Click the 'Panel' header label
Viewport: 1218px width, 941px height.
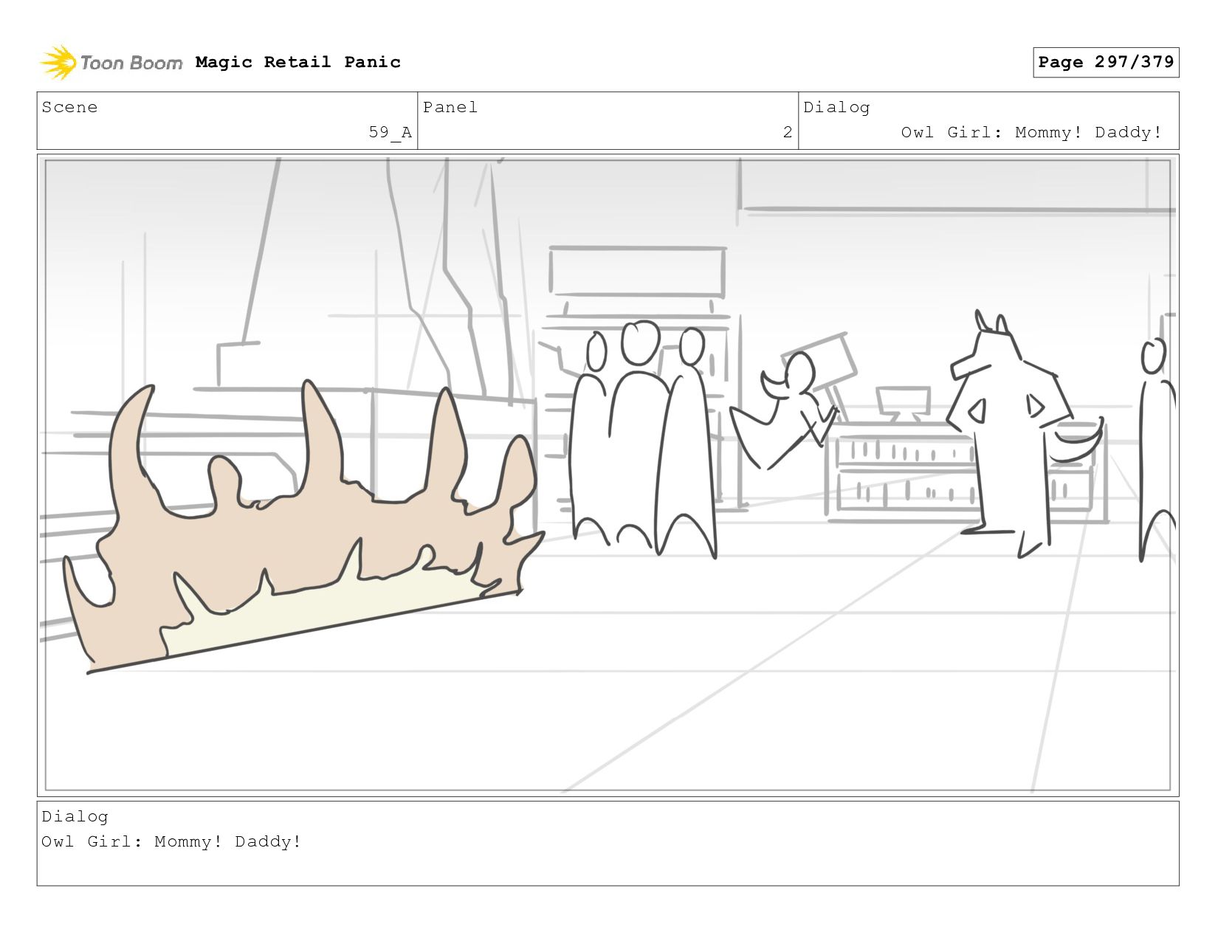click(450, 107)
